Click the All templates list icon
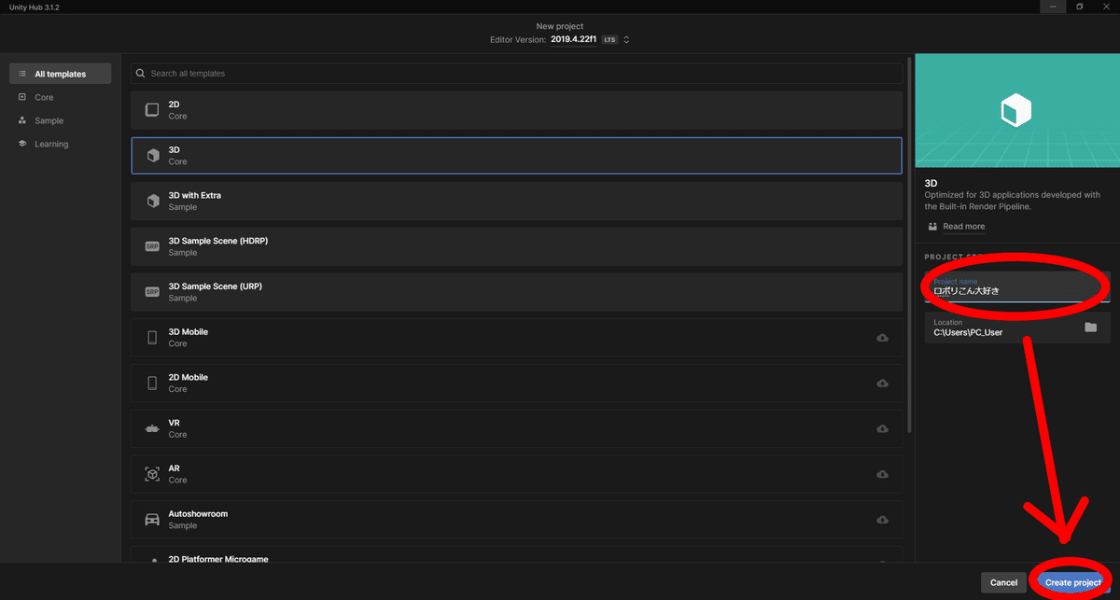The height and width of the screenshot is (600, 1120). click(x=22, y=74)
